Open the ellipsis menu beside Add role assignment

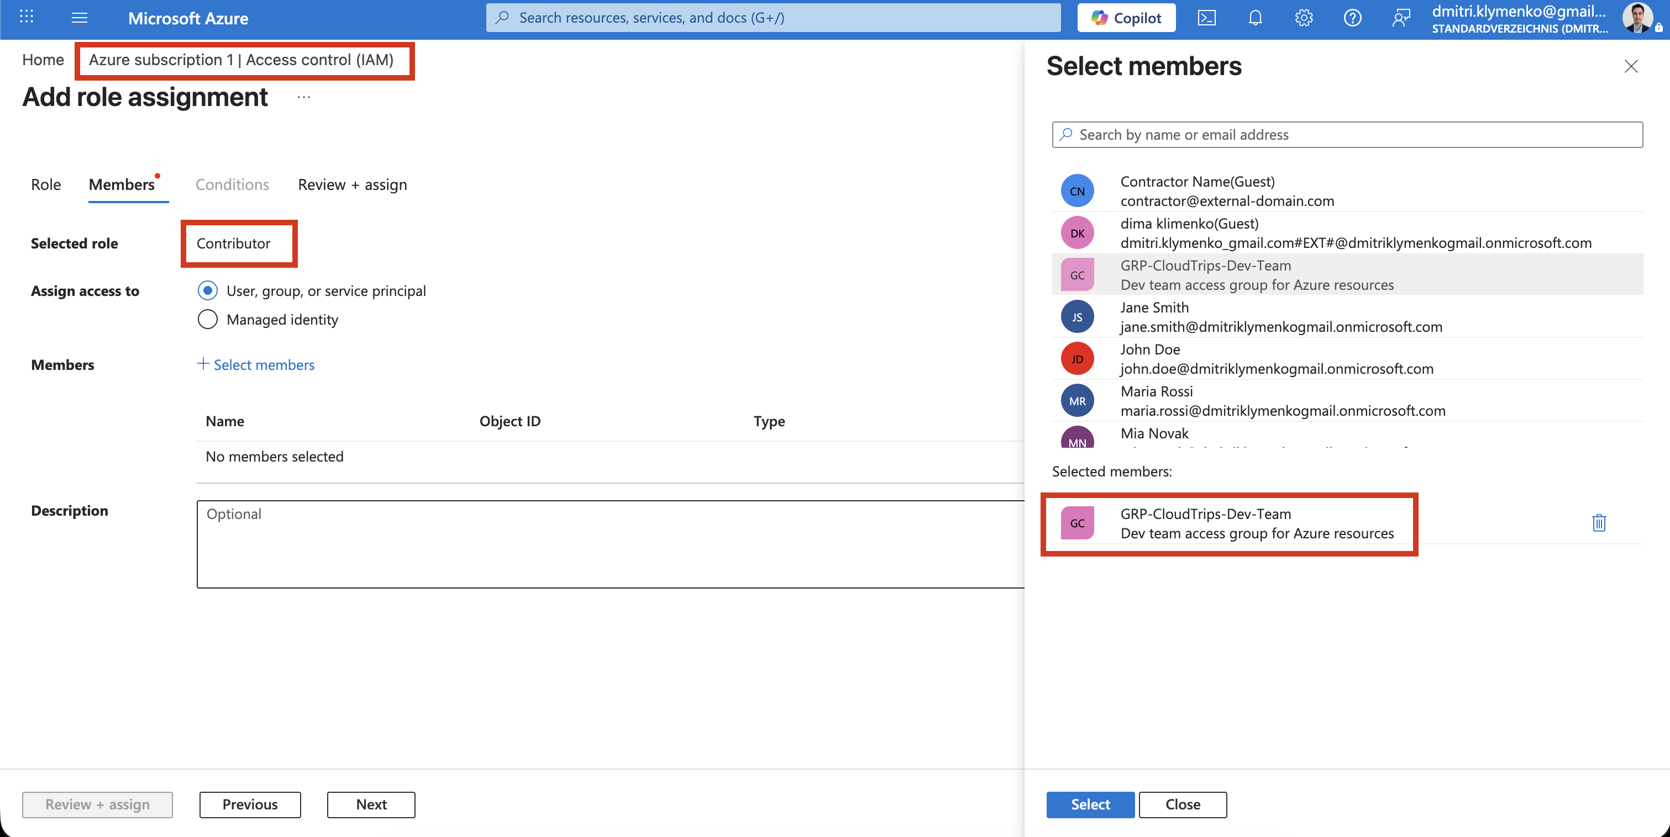pos(303,97)
